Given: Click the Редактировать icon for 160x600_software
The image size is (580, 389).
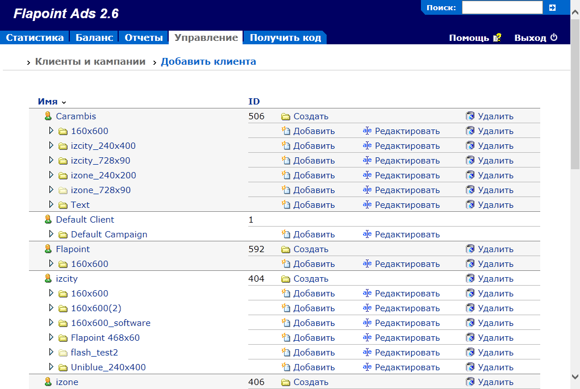Looking at the screenshot, I should pyautogui.click(x=367, y=323).
